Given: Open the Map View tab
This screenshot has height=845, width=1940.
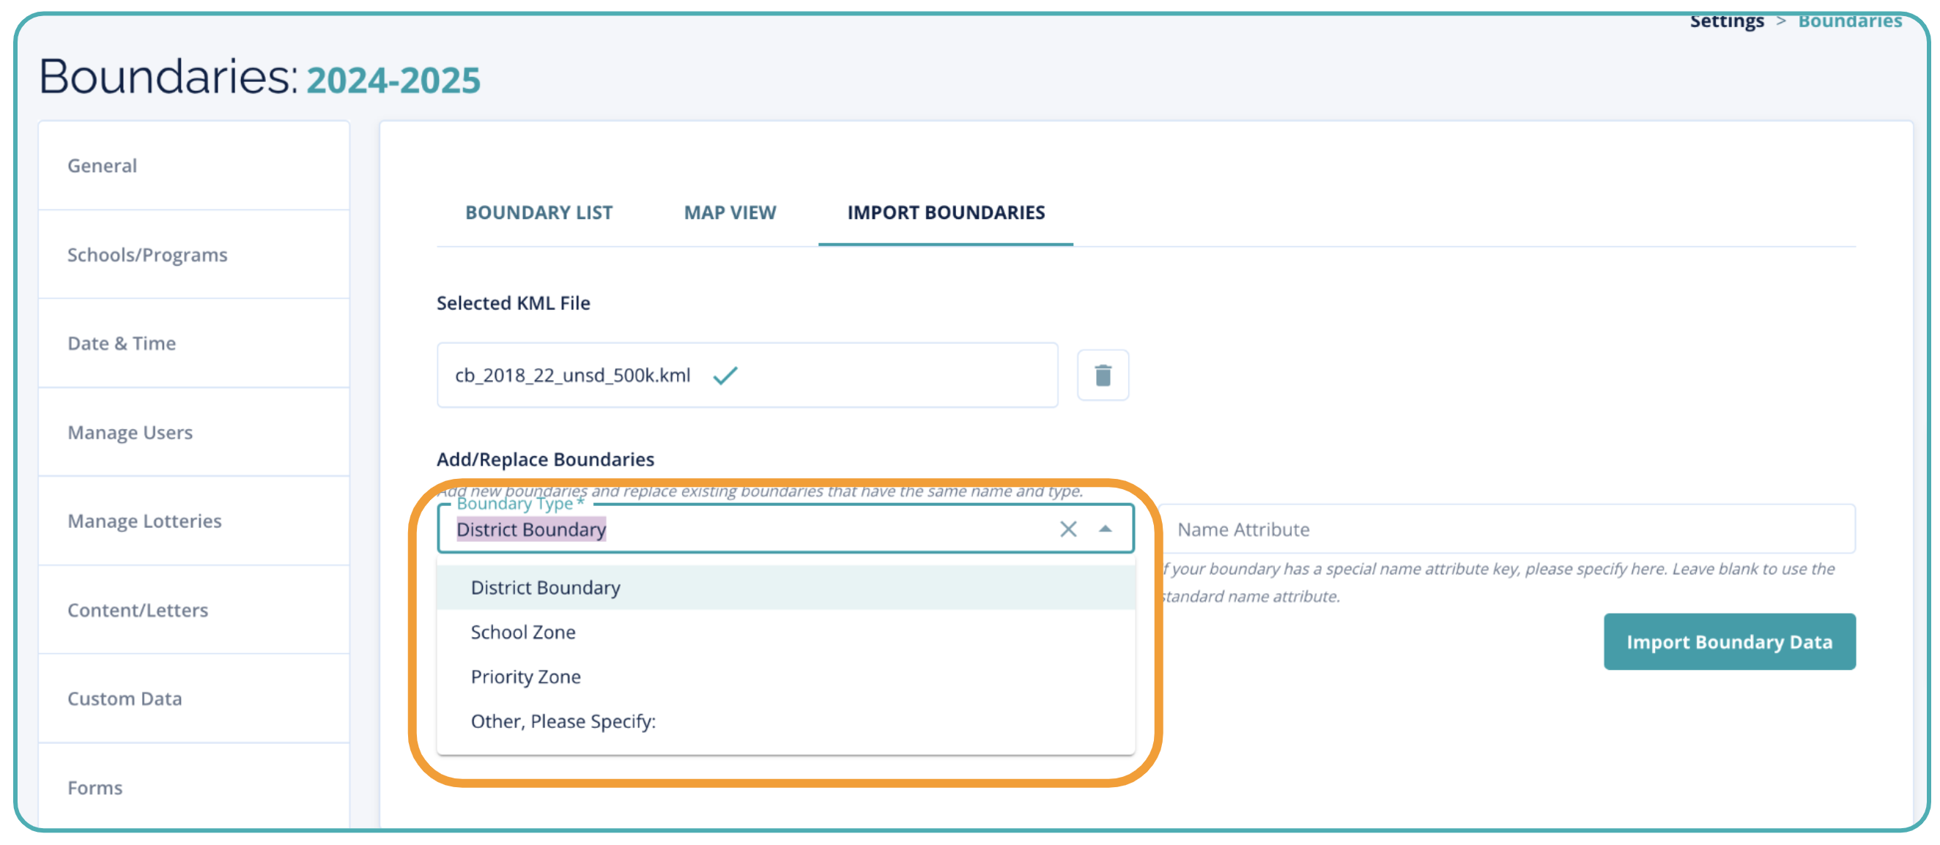Looking at the screenshot, I should [729, 212].
